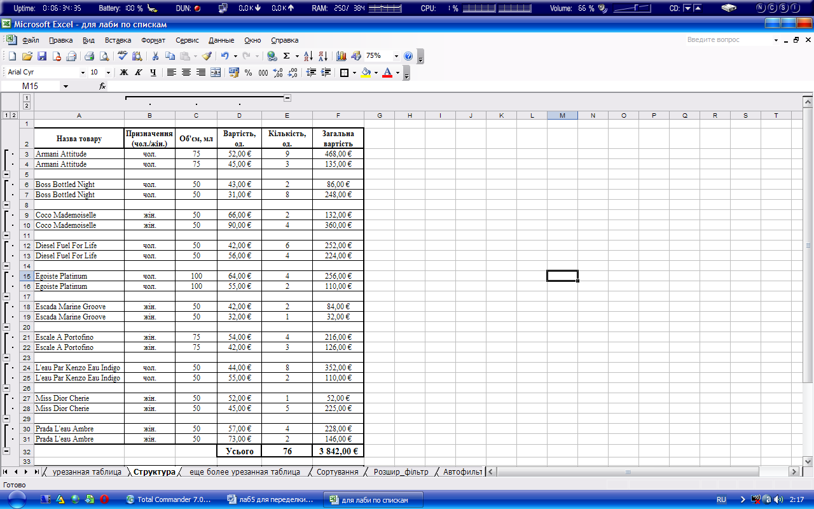Toggle italic (К) formatting
This screenshot has height=509, width=814.
click(139, 73)
